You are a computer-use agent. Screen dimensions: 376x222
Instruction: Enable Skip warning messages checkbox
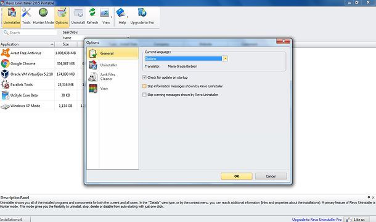click(144, 95)
